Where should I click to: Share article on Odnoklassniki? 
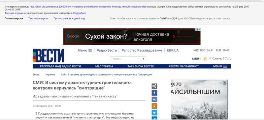pos(154,106)
